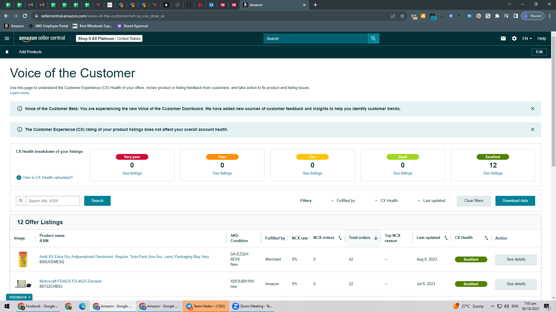The height and width of the screenshot is (312, 556).
Task: Click See details for Motorcraft row
Action: click(x=516, y=284)
